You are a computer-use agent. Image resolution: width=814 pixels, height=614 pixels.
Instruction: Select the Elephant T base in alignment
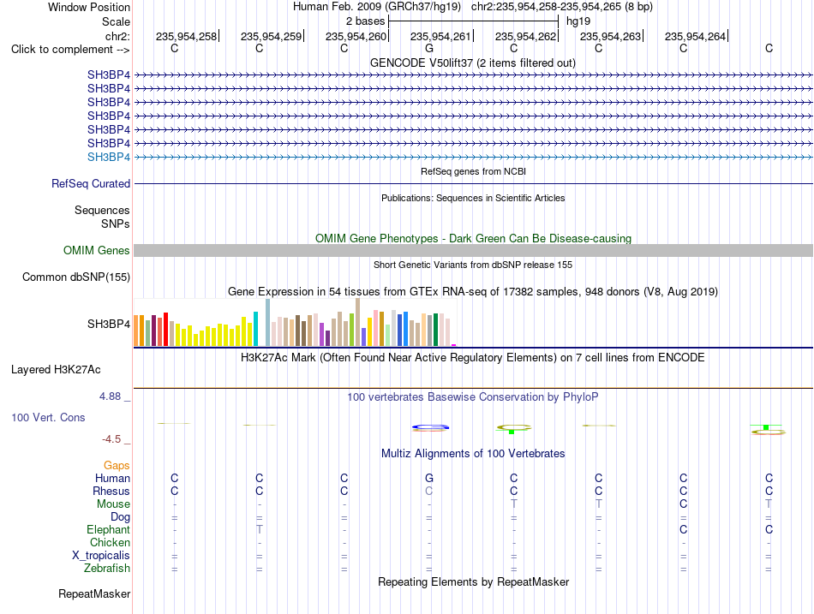click(x=259, y=529)
